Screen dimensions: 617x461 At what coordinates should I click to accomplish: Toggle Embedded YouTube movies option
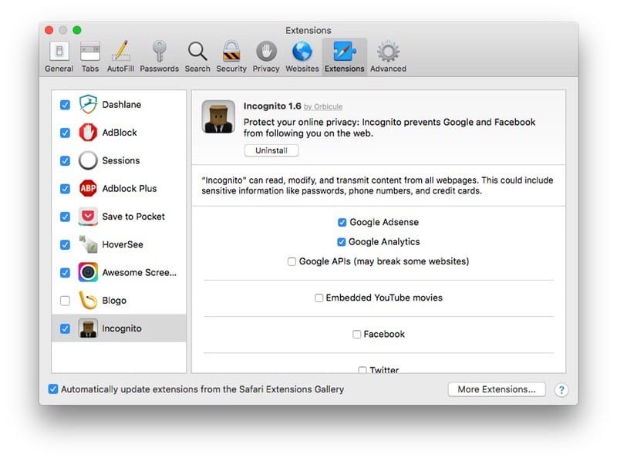318,298
